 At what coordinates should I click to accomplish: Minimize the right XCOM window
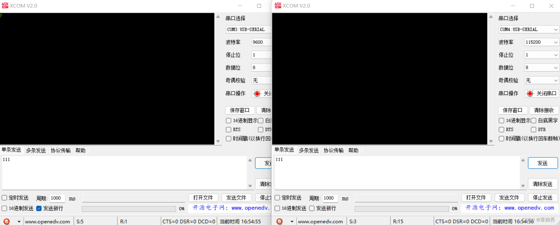point(513,6)
